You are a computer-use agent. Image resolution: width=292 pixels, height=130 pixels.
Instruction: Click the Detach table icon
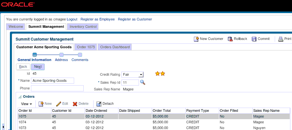click(x=99, y=104)
